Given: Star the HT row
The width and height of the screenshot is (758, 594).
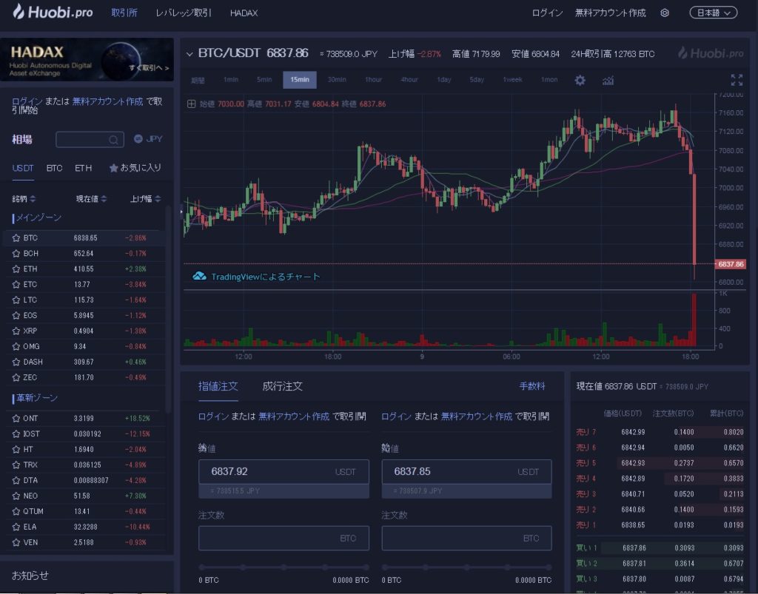Looking at the screenshot, I should (16, 449).
